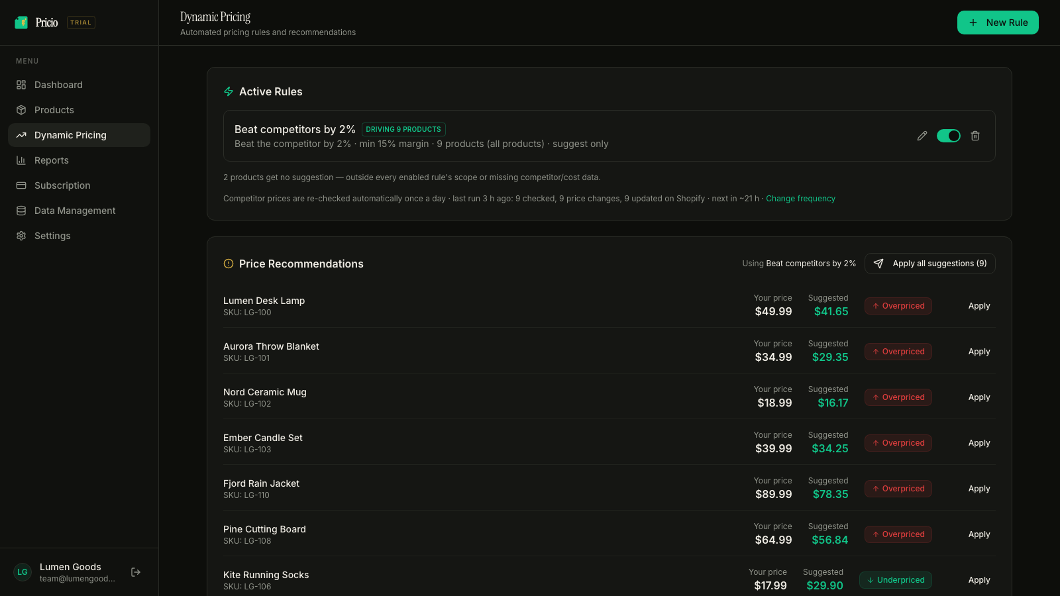Click the Dynamic Pricing trend icon
Image resolution: width=1060 pixels, height=596 pixels.
pyautogui.click(x=21, y=135)
